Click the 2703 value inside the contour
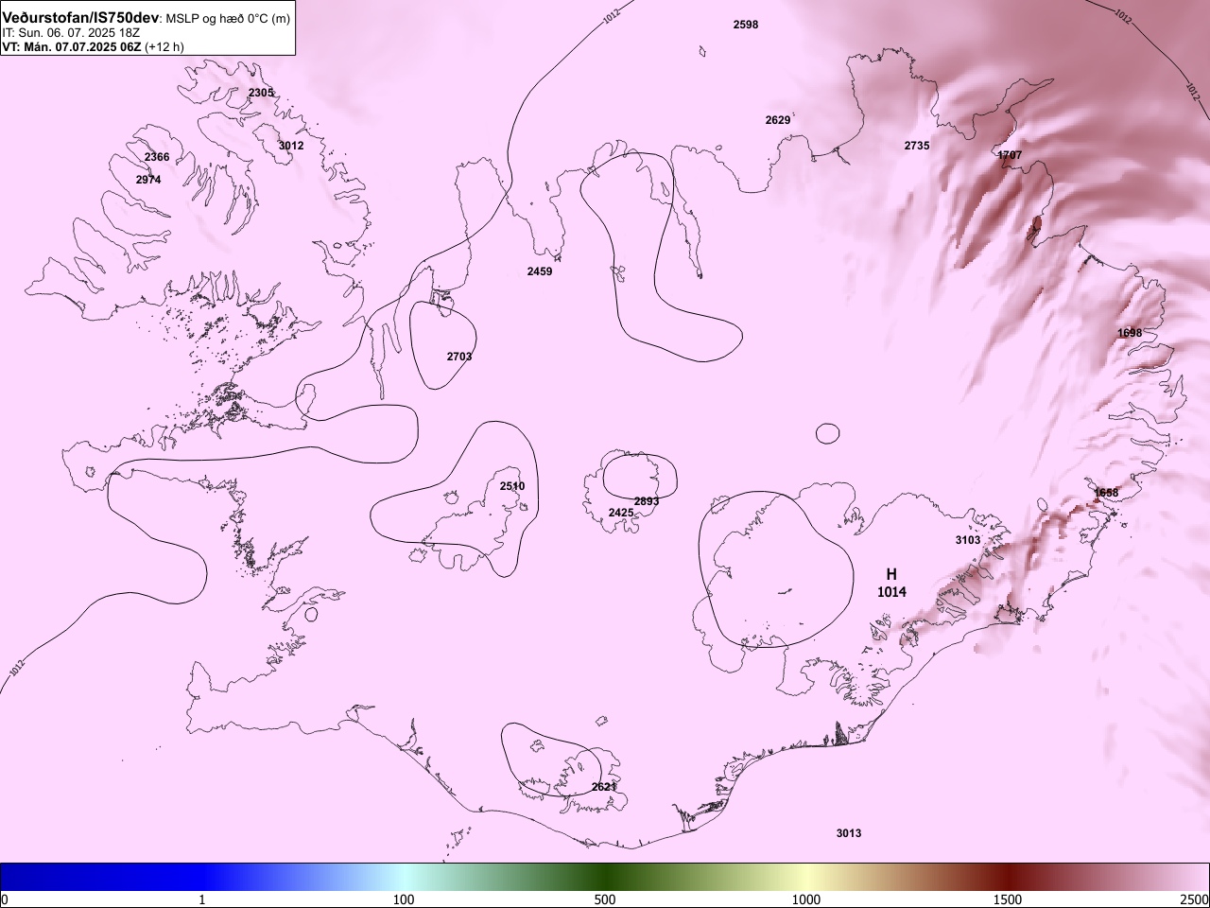 (459, 357)
